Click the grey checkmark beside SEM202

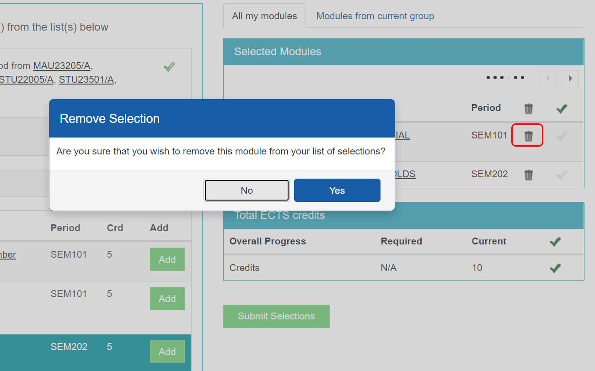[562, 175]
